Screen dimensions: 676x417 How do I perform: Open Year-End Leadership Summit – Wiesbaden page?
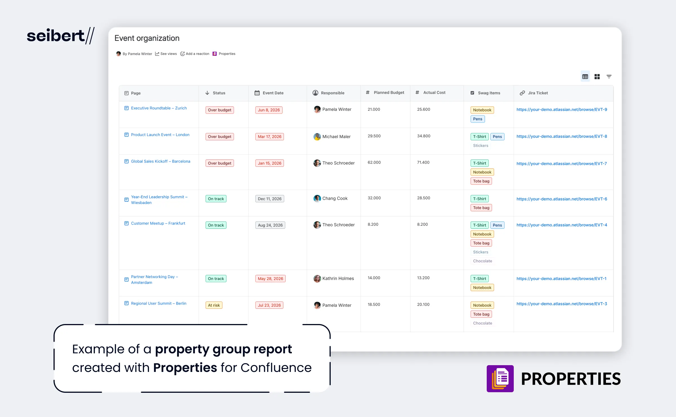coord(159,200)
